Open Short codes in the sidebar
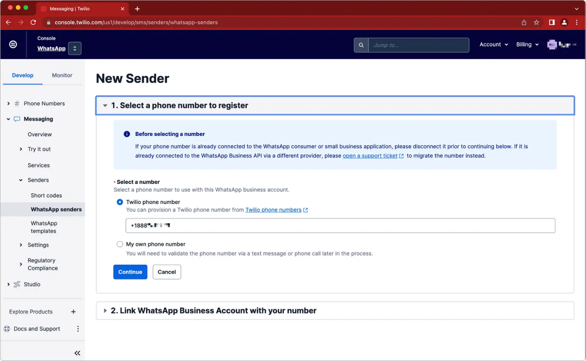The height and width of the screenshot is (361, 586). [x=46, y=195]
